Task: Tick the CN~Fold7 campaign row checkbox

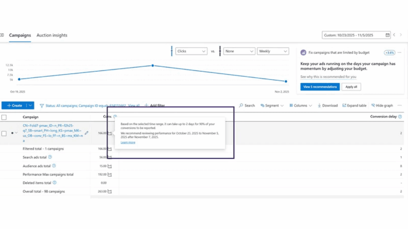Action: (4, 134)
